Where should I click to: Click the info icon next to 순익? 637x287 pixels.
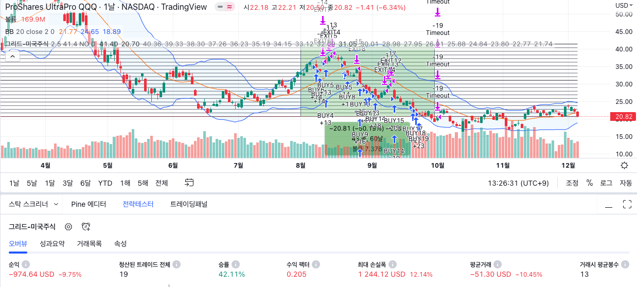click(x=27, y=264)
